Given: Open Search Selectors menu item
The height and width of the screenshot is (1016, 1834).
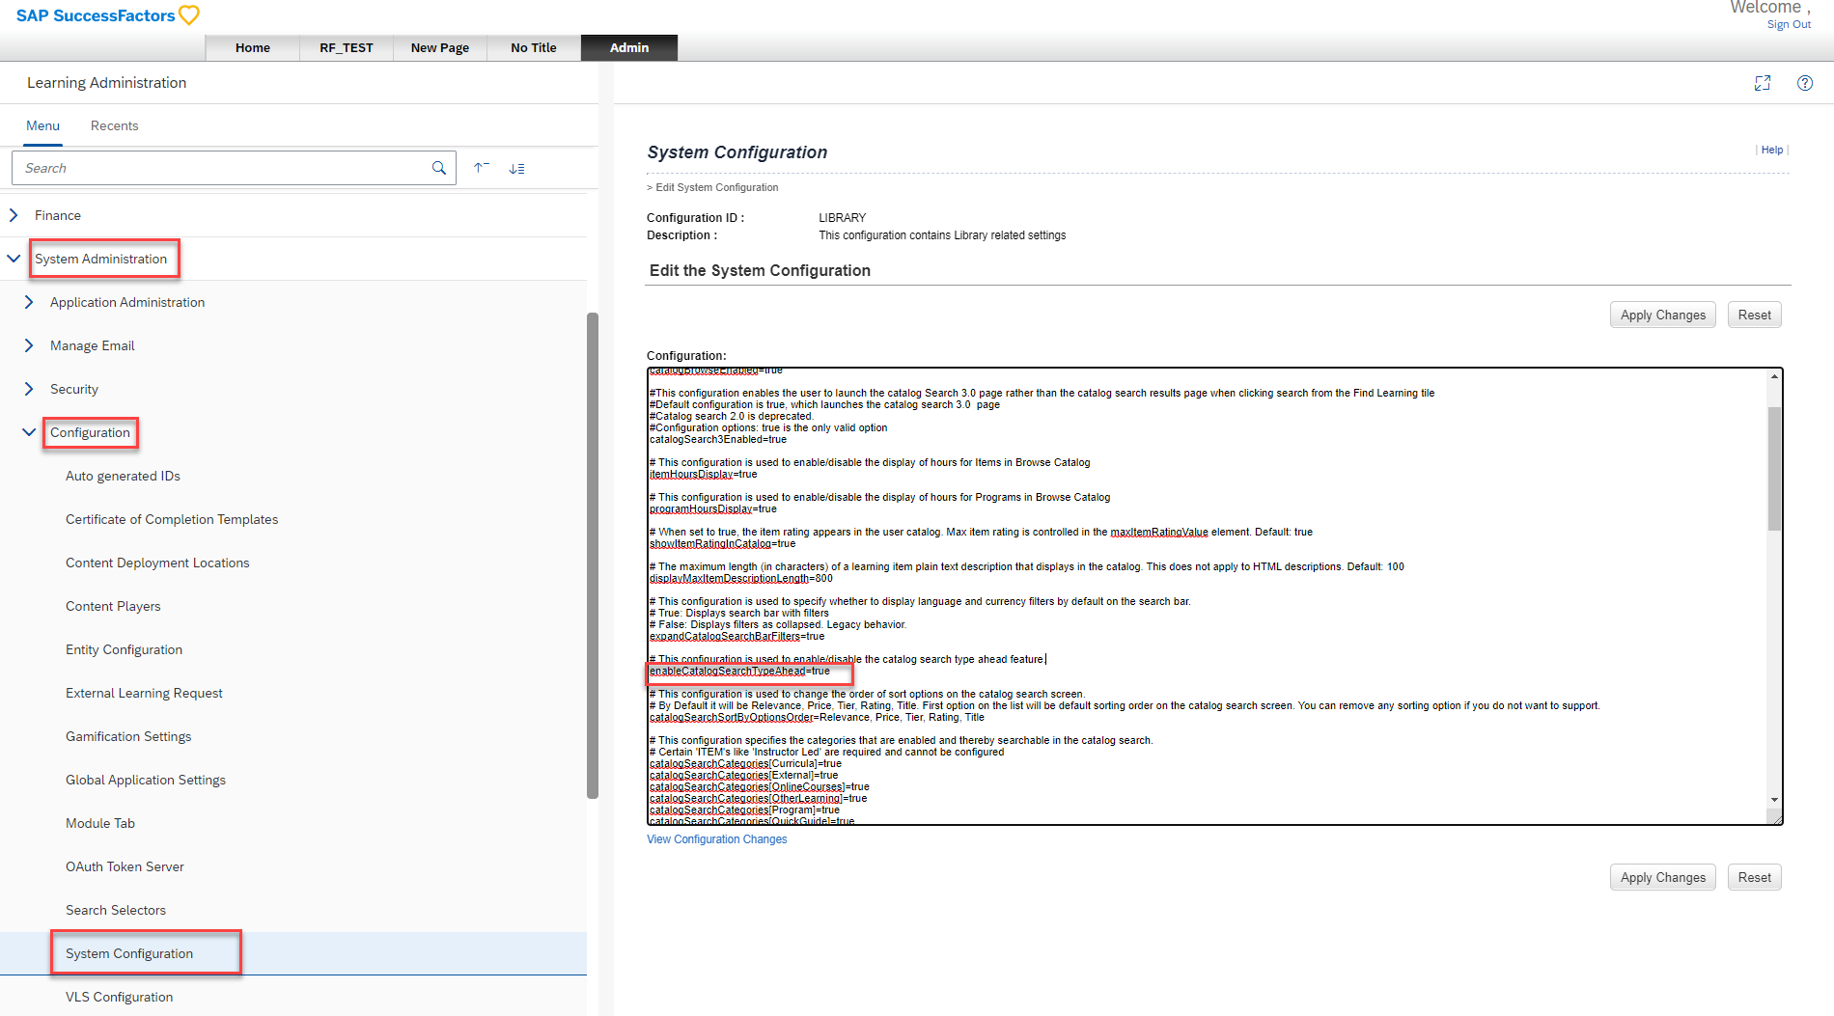Looking at the screenshot, I should pyautogui.click(x=116, y=910).
